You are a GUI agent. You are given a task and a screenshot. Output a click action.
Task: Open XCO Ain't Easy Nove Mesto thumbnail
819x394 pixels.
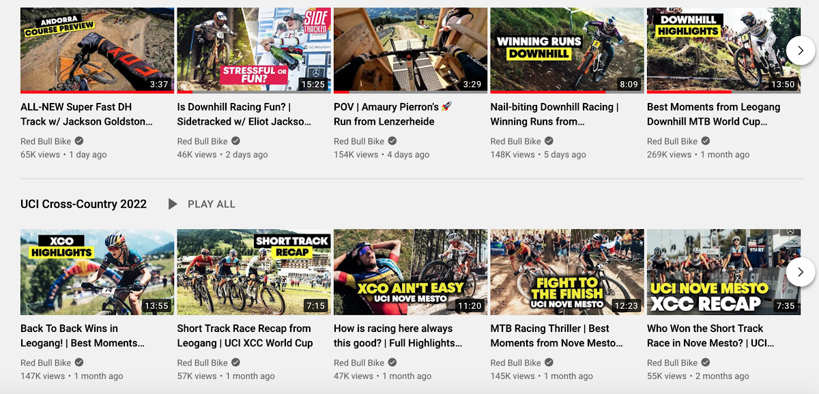click(410, 272)
